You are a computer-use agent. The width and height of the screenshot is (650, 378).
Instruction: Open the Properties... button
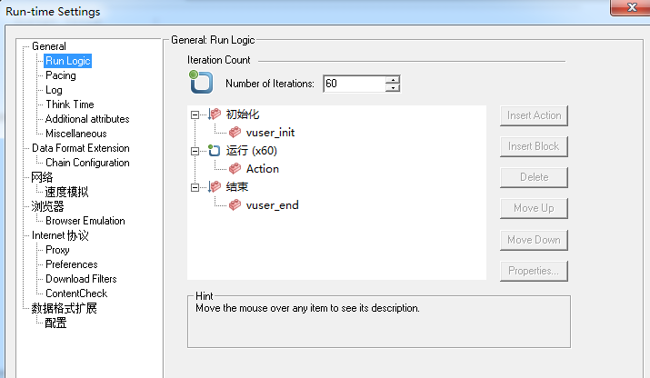tap(534, 271)
